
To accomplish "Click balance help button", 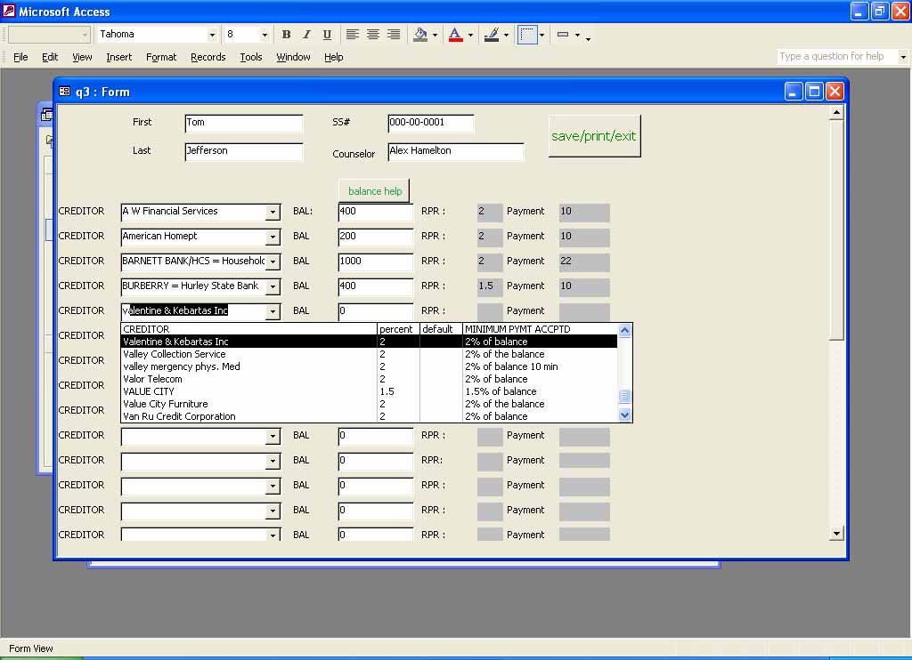I will (375, 191).
